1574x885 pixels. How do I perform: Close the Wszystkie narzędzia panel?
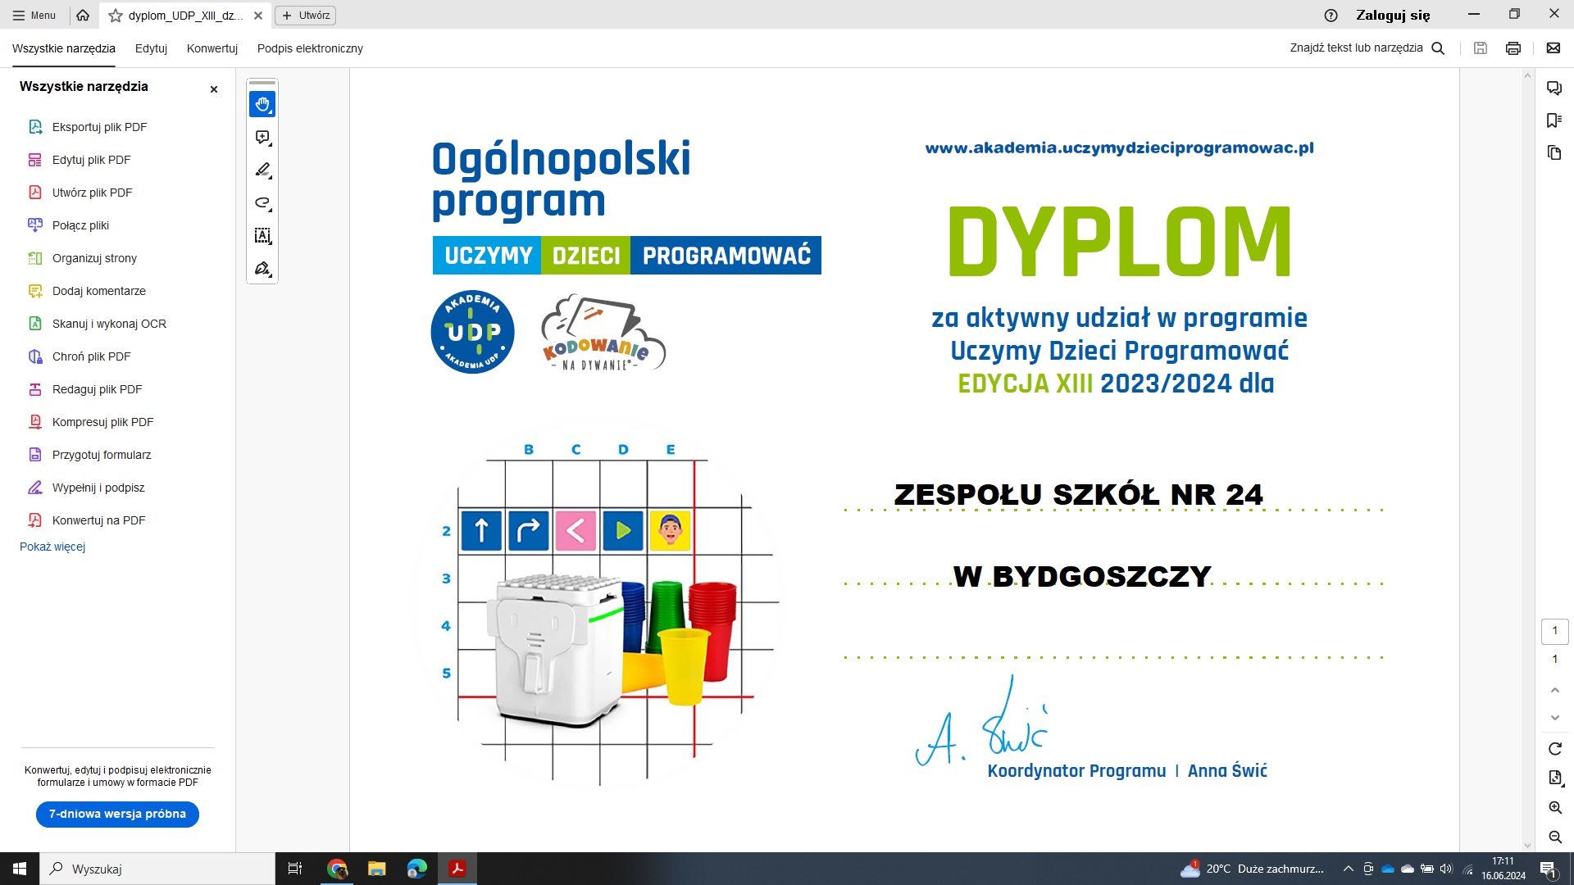tap(214, 89)
